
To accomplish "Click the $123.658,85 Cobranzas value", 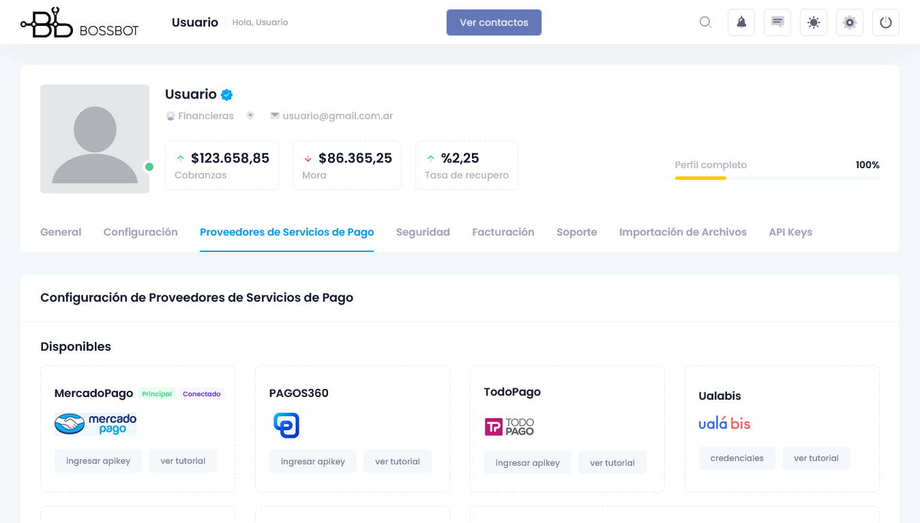I will pyautogui.click(x=230, y=158).
